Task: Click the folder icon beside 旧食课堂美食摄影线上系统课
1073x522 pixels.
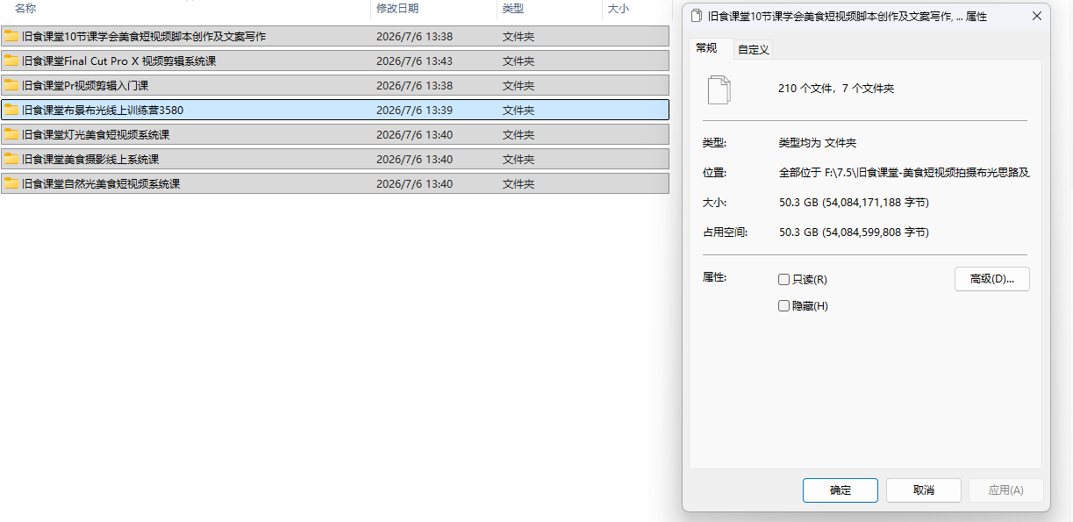Action: [11, 160]
